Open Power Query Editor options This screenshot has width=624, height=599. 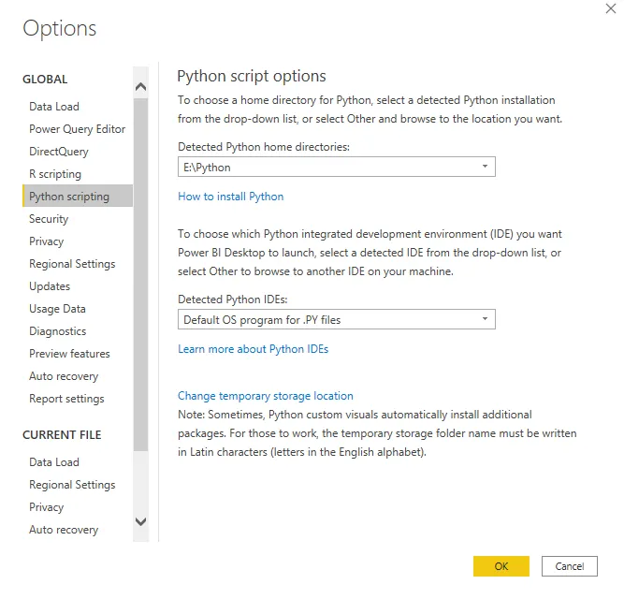click(77, 129)
